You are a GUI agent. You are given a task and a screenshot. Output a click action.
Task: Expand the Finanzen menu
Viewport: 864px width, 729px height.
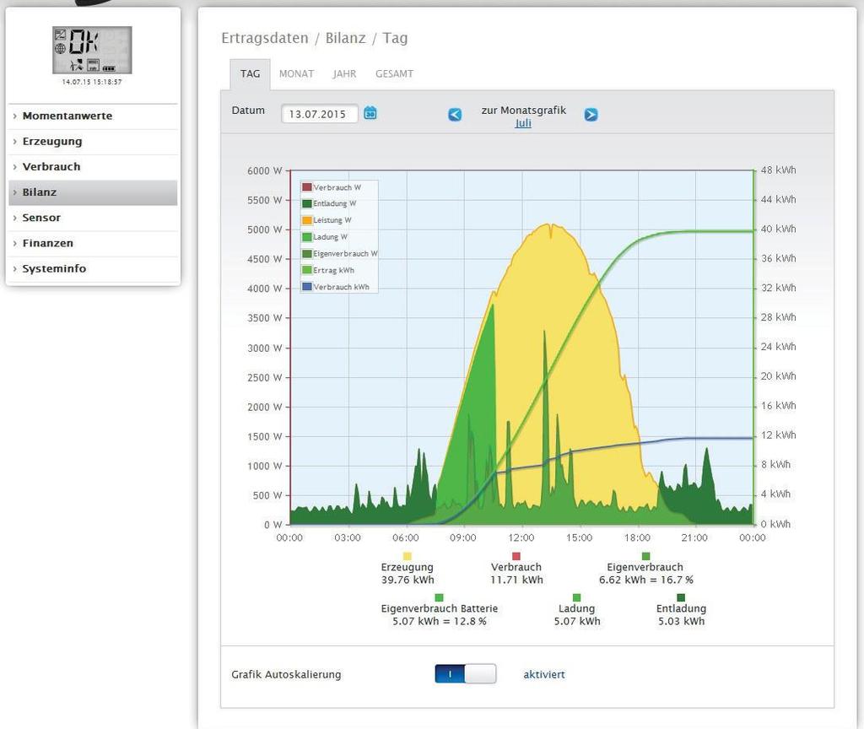(93, 243)
